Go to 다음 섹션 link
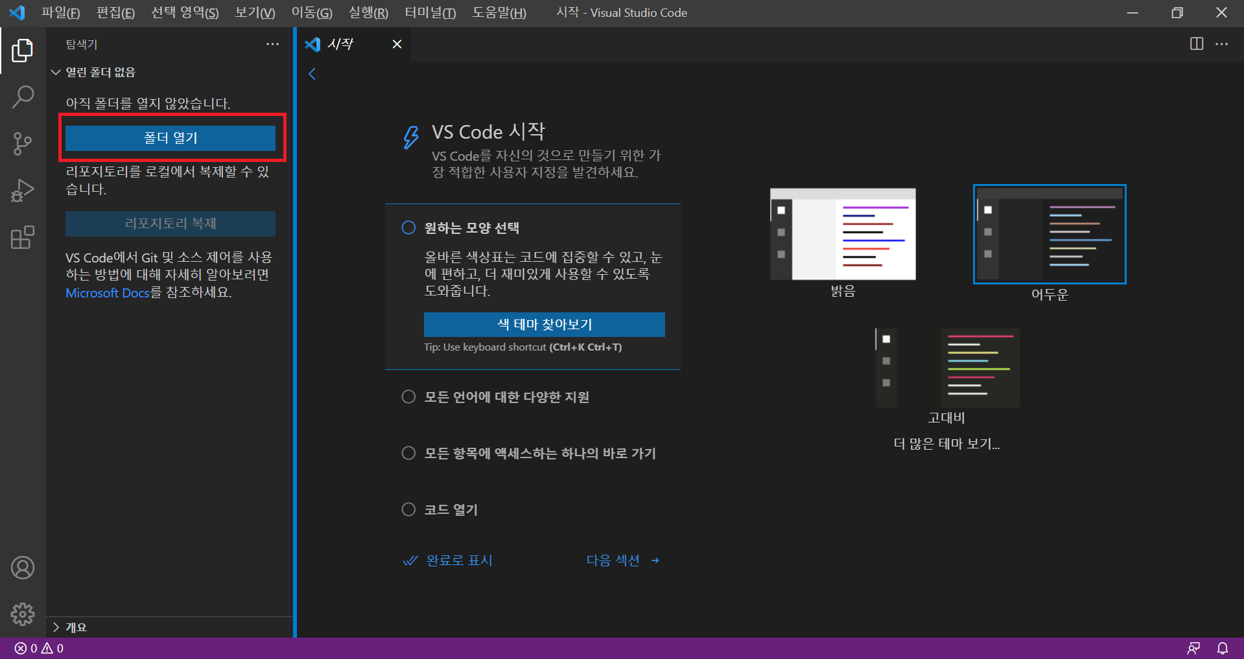Screen dimensions: 1244x659 (x=623, y=561)
